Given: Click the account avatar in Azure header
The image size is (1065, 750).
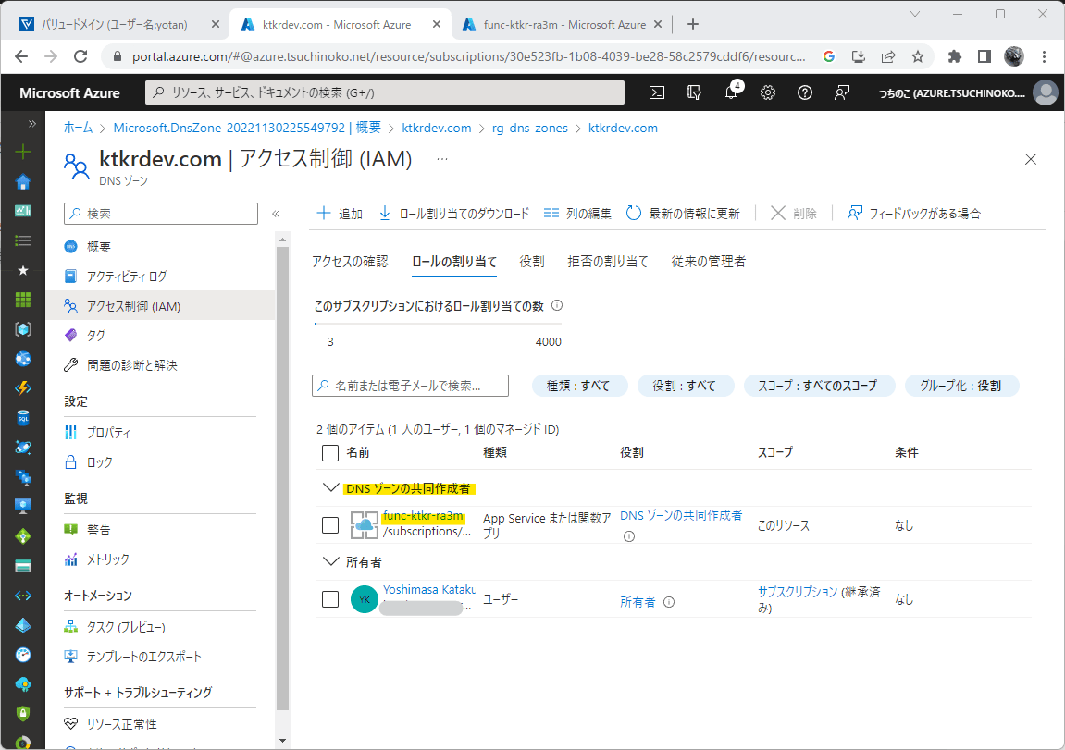Looking at the screenshot, I should click(x=1046, y=93).
